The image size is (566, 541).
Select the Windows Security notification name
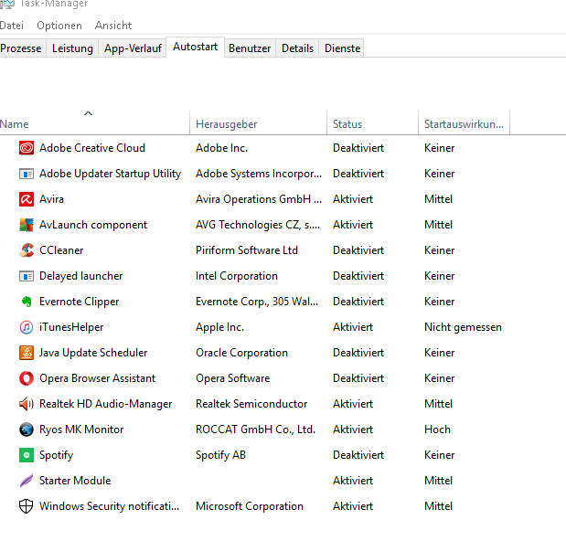click(109, 506)
